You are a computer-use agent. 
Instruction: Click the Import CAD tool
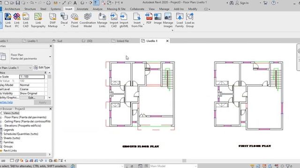[x=114, y=21]
